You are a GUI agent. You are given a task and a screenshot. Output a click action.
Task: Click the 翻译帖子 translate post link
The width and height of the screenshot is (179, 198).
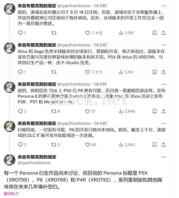pos(11,194)
